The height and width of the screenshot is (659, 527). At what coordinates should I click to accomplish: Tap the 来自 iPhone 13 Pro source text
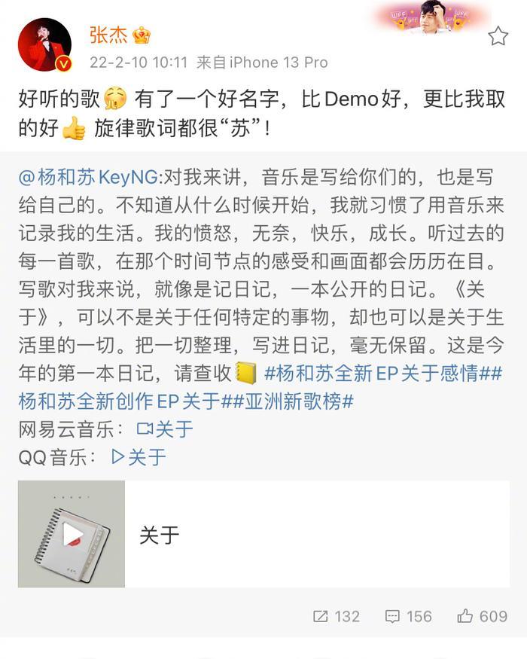tap(262, 63)
